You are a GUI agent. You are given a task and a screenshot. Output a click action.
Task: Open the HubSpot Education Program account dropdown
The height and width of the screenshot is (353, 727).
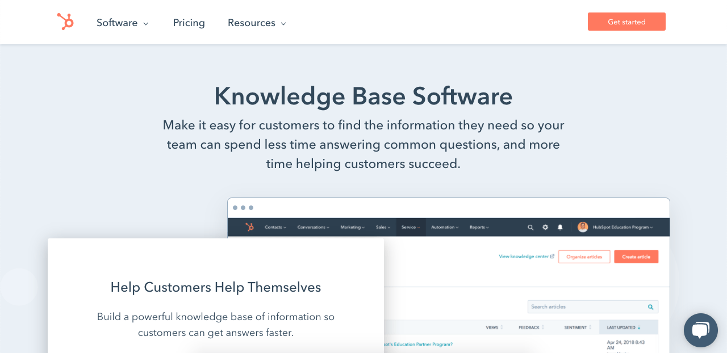click(x=623, y=227)
